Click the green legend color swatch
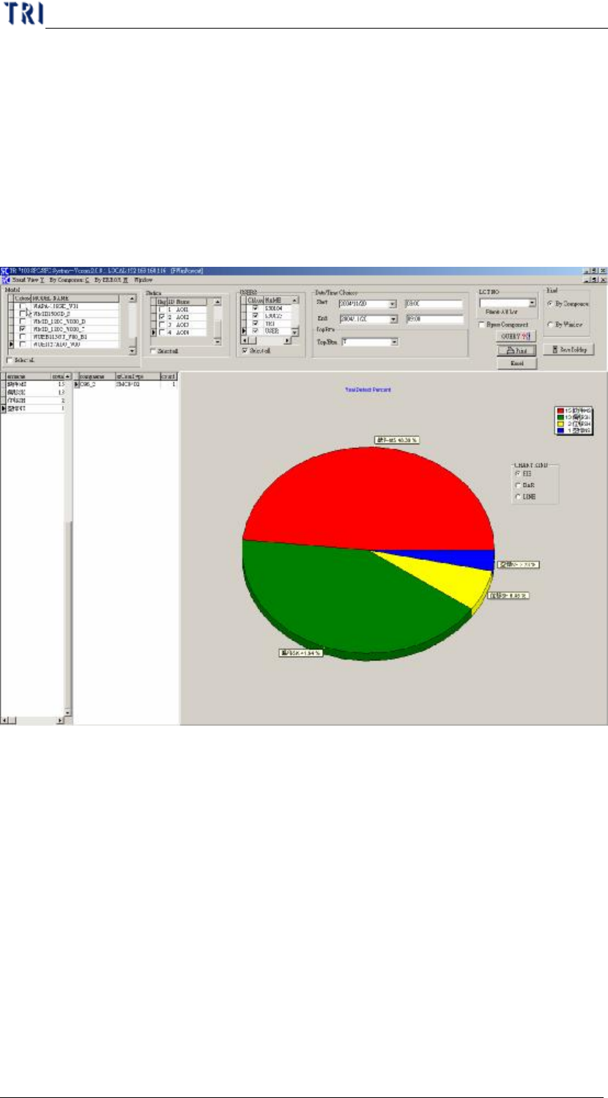The width and height of the screenshot is (608, 1098). point(560,417)
